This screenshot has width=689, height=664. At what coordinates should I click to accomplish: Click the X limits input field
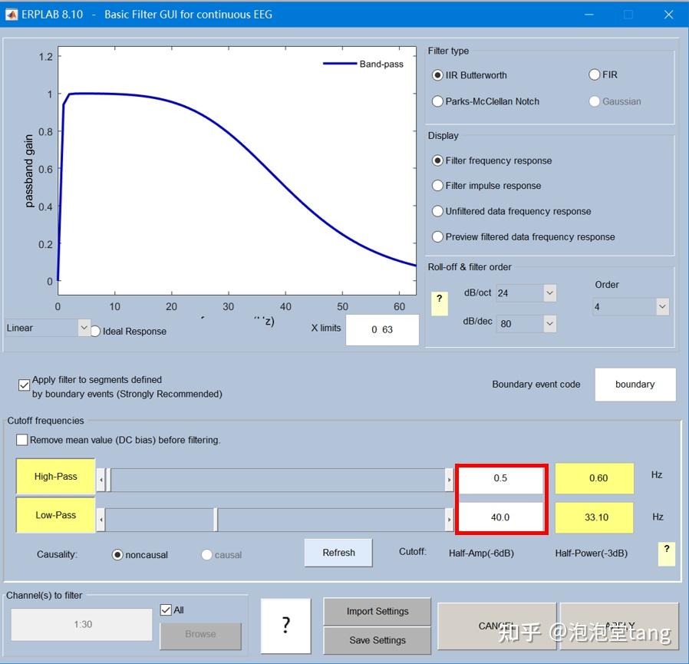click(x=382, y=330)
